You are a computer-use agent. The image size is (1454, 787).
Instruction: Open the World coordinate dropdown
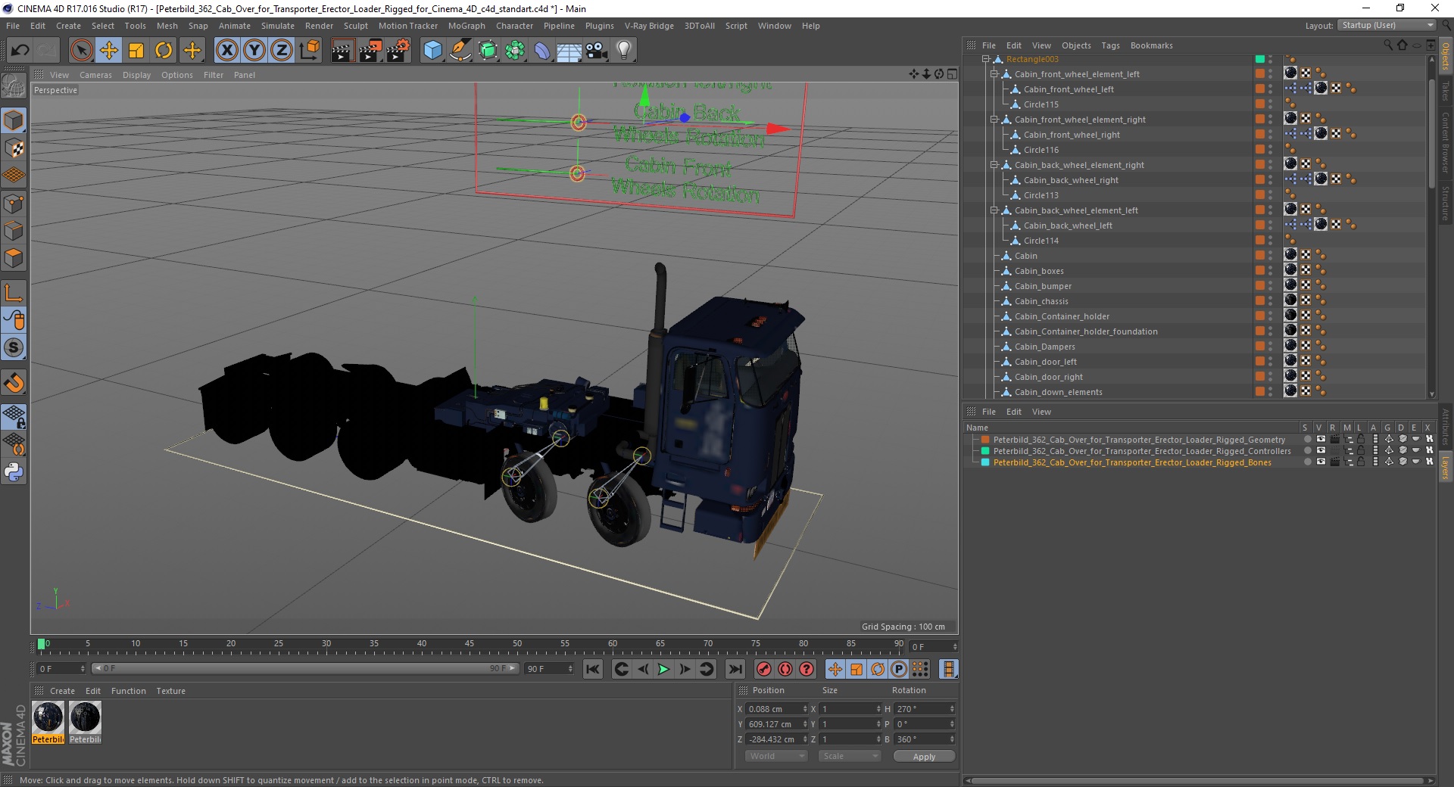click(x=776, y=756)
